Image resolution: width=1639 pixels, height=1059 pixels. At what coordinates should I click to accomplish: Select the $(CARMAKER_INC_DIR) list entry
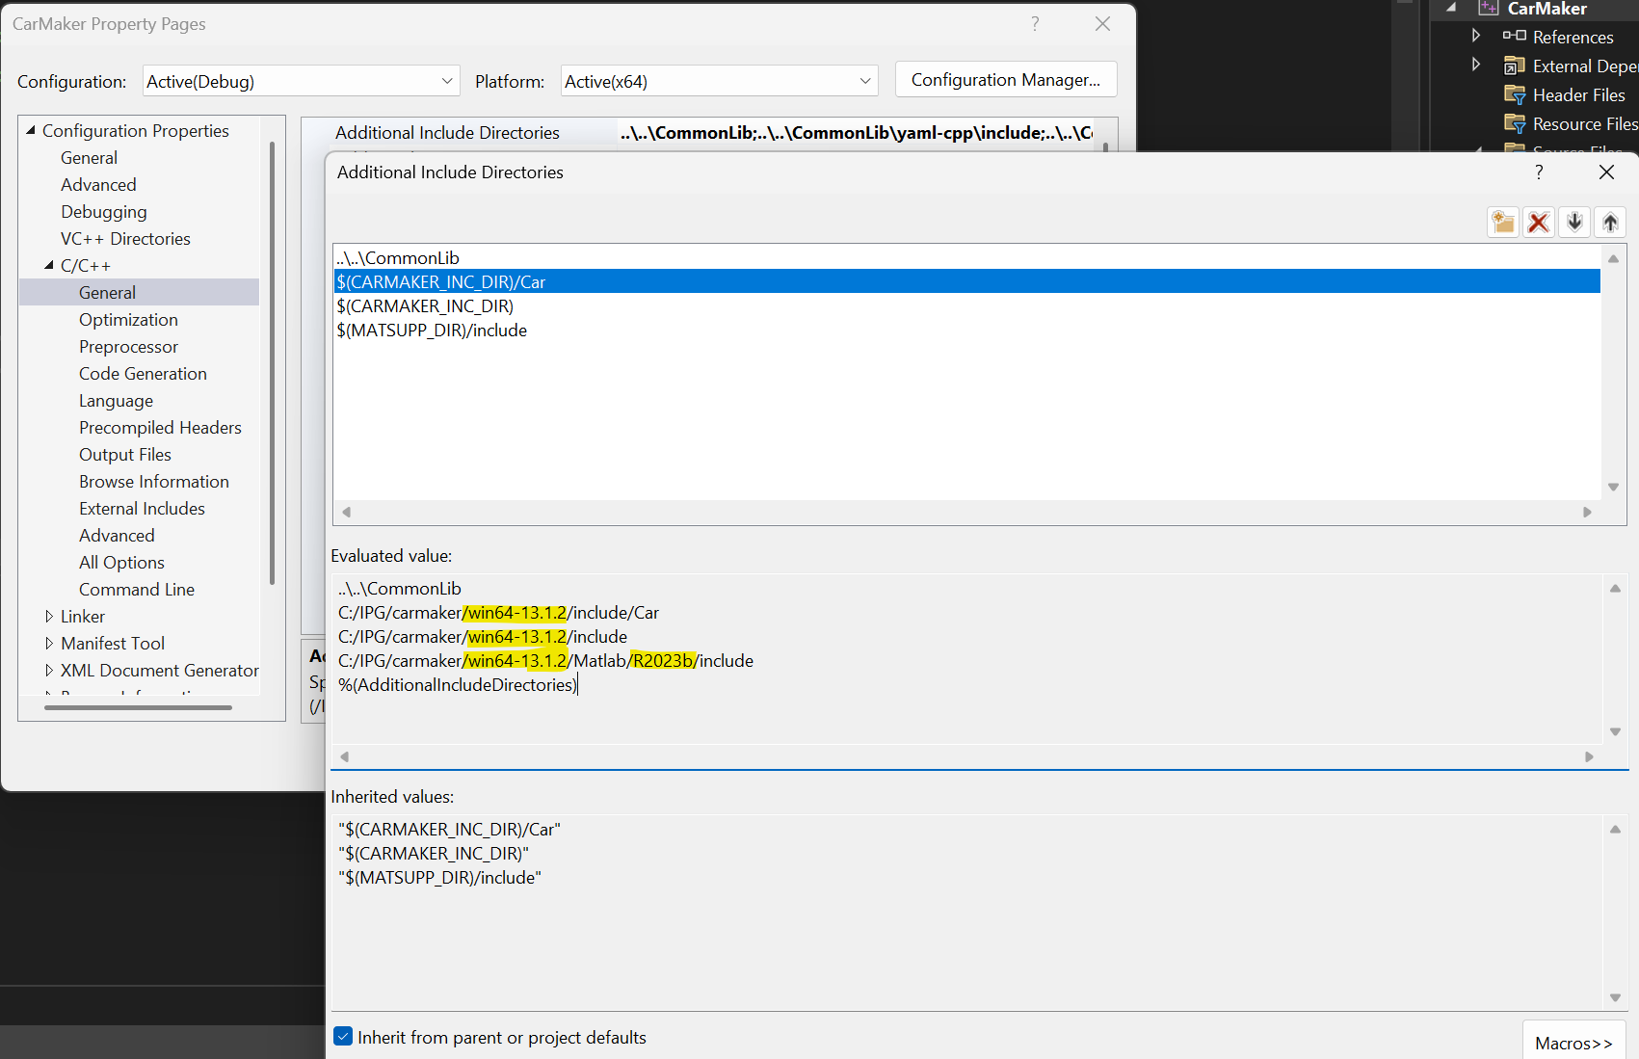pos(966,305)
